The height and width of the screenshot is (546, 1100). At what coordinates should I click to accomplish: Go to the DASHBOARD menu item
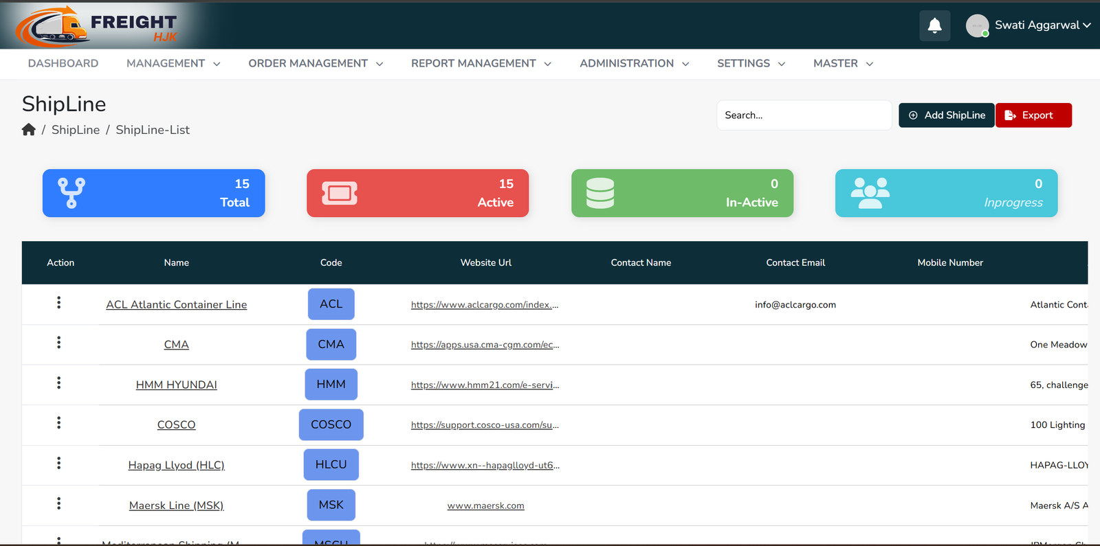(x=63, y=63)
